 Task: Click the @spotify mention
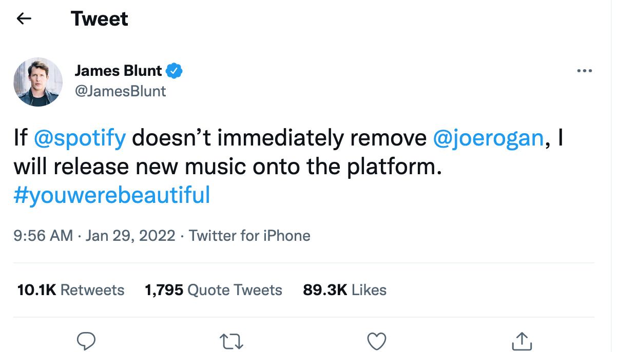80,138
